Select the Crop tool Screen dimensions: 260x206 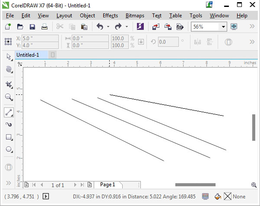[9, 85]
